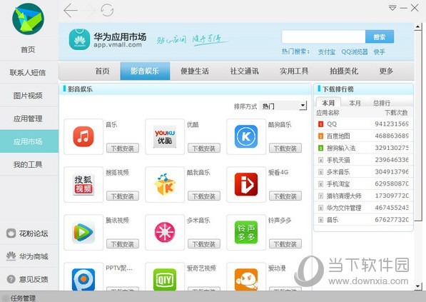Click the 快手 hot search link
This screenshot has height=302, width=426.
[x=380, y=51]
